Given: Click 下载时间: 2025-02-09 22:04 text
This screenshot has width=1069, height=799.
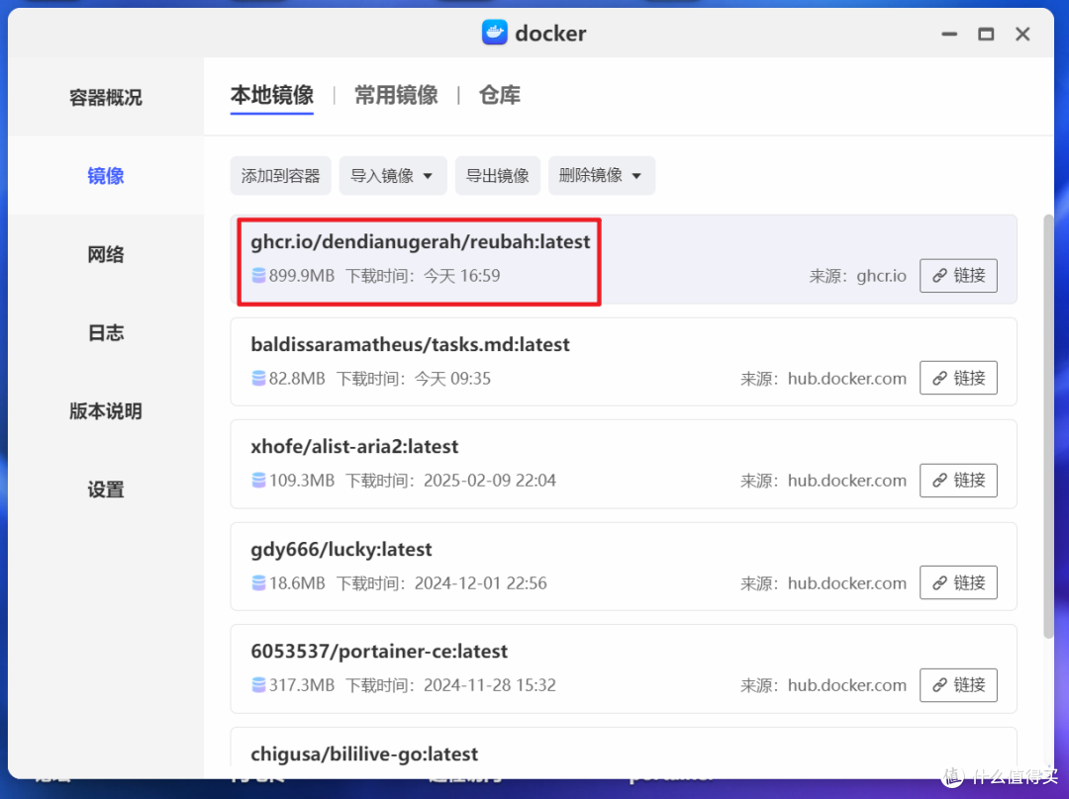Looking at the screenshot, I should 450,481.
